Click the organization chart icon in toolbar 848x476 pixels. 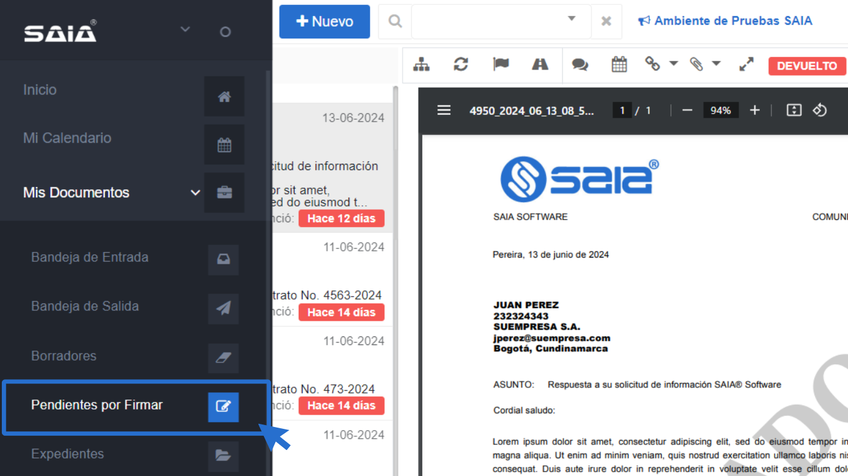tap(422, 65)
